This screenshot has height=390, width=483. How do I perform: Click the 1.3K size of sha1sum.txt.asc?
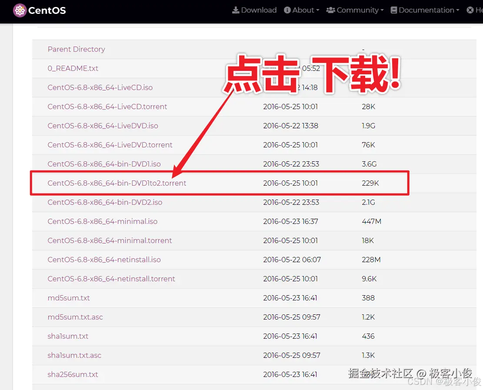tap(368, 355)
